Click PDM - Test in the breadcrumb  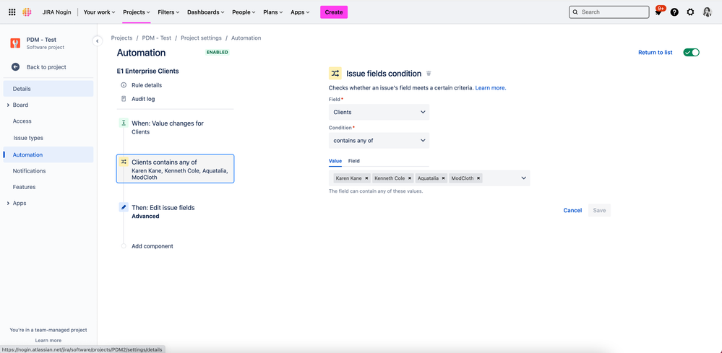[x=157, y=38]
